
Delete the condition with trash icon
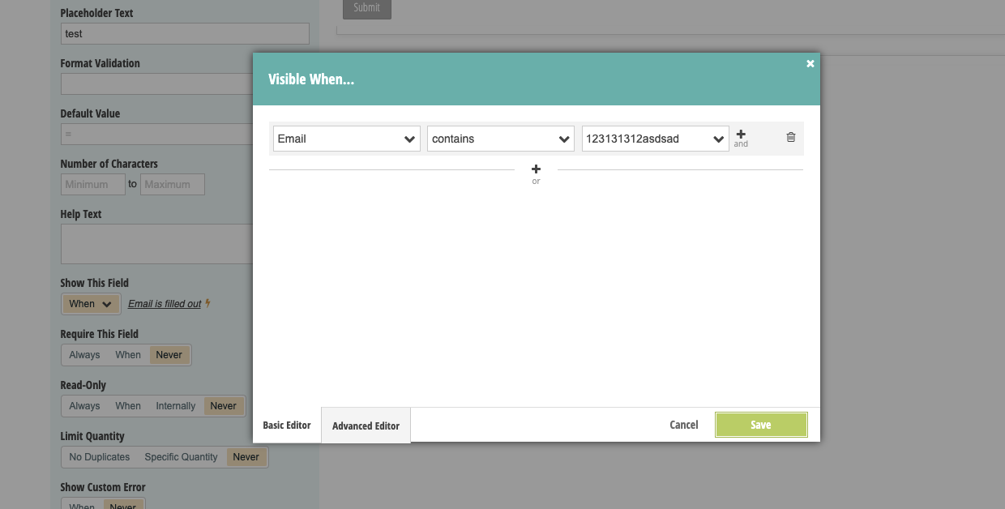pyautogui.click(x=791, y=138)
